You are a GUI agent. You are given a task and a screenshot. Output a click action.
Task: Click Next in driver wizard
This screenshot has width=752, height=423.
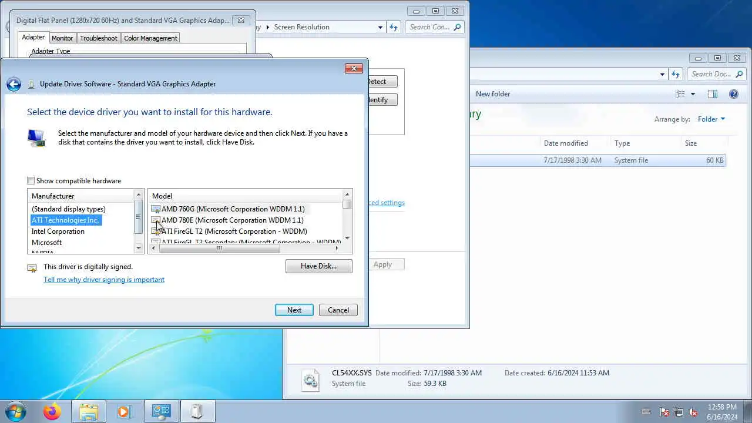click(294, 310)
